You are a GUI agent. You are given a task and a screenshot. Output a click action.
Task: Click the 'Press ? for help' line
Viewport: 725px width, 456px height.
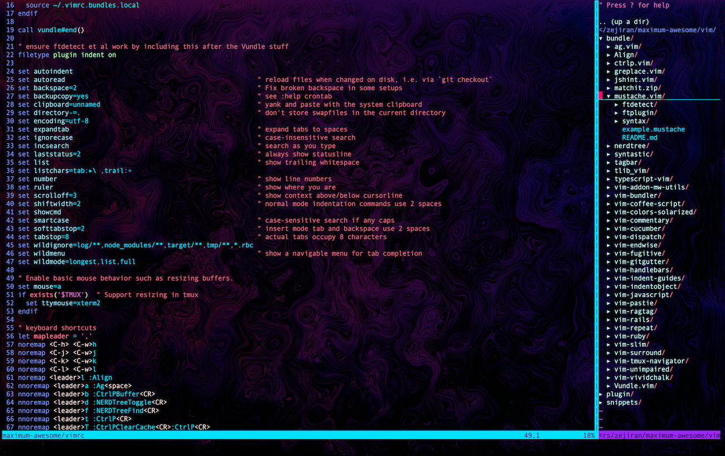coord(634,6)
